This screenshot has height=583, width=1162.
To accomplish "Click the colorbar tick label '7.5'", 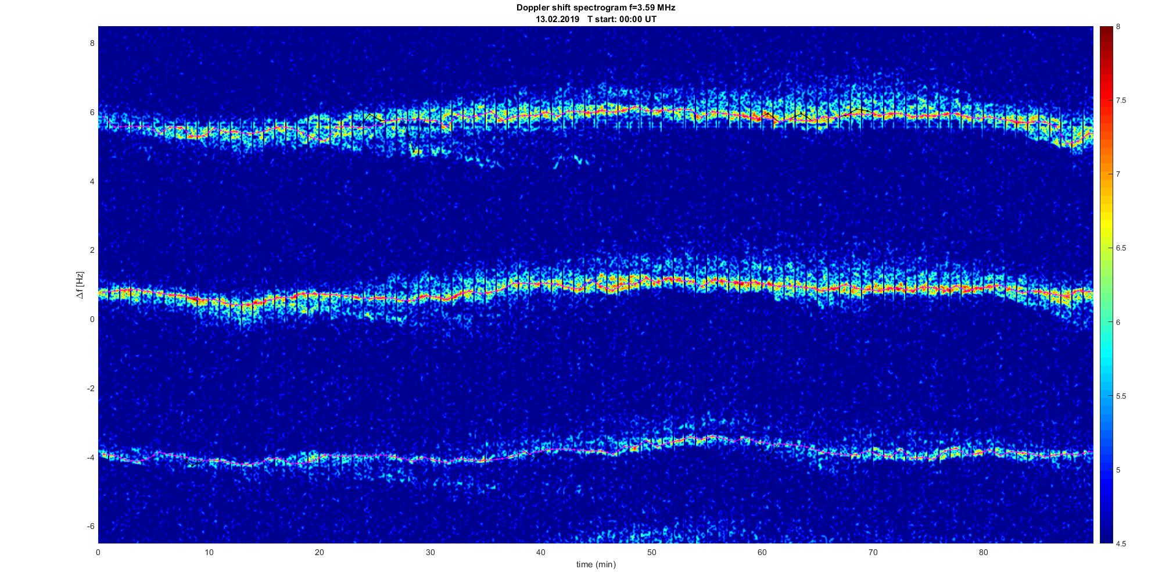I will [1121, 101].
